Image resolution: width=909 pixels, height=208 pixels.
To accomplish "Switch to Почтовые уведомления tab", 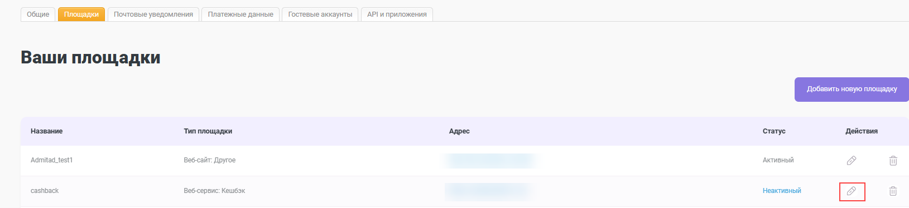I will (153, 14).
